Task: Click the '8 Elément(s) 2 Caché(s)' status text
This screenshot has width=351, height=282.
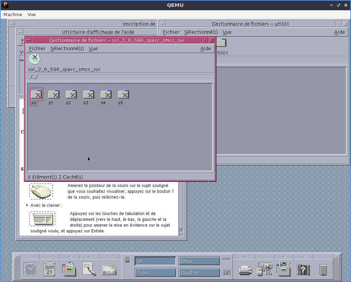Action: [55, 177]
